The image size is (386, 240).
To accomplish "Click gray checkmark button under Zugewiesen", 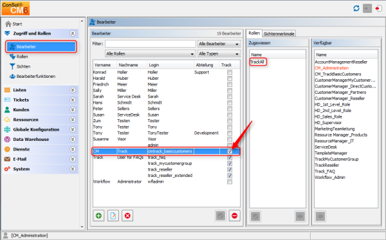I will [x=255, y=217].
